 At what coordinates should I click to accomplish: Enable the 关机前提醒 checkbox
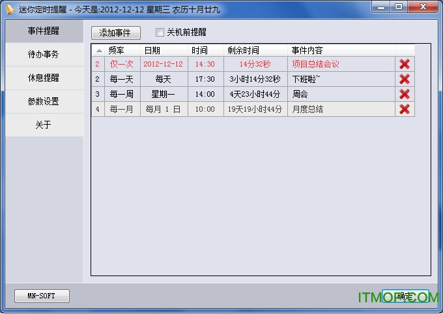click(x=160, y=32)
